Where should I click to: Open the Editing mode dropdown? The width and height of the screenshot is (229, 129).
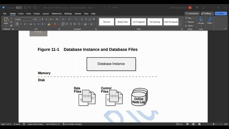tap(207, 14)
